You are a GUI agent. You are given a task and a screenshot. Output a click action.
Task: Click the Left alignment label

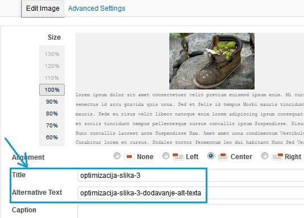pos(192,157)
